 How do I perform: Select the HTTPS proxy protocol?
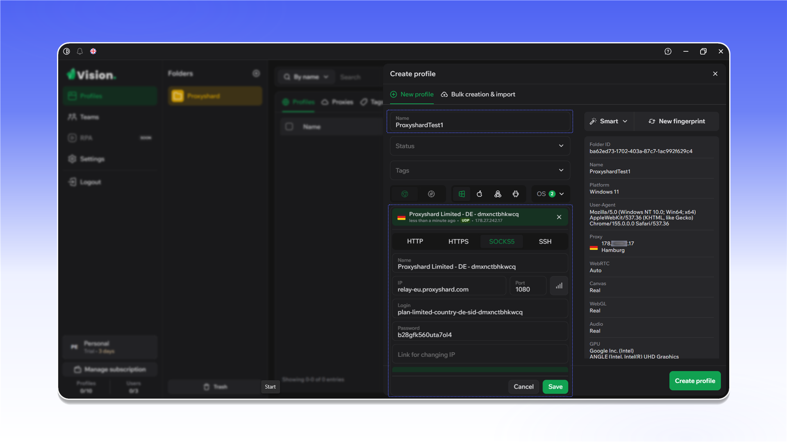(458, 241)
